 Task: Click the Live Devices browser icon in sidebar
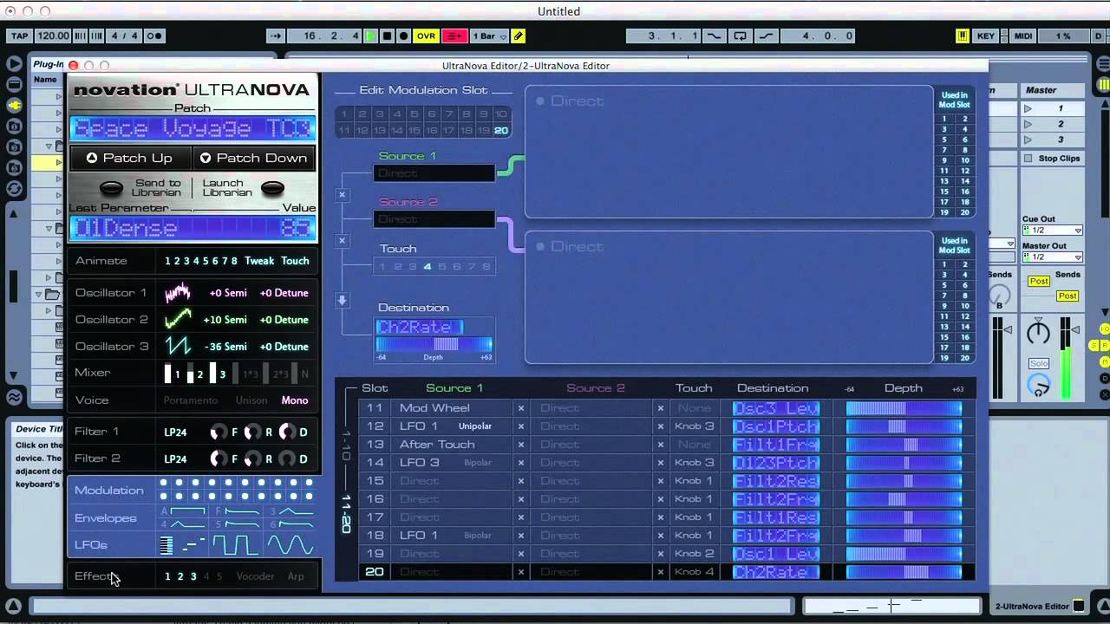point(14,63)
